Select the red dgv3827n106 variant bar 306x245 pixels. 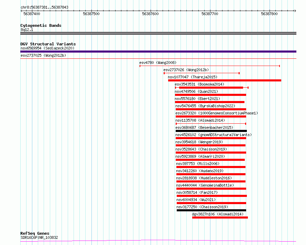(x=220, y=218)
